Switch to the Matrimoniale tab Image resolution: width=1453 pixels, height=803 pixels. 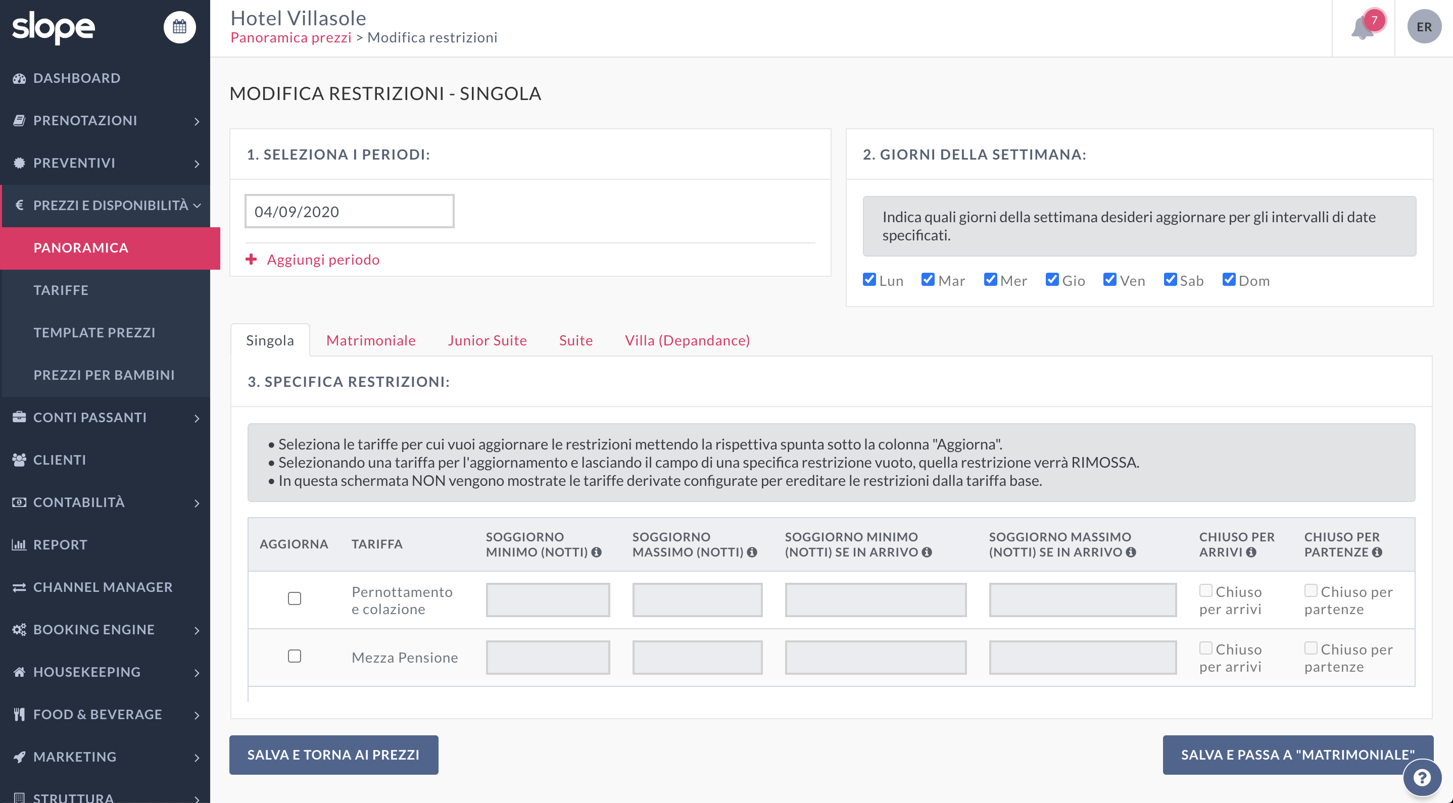coord(371,340)
